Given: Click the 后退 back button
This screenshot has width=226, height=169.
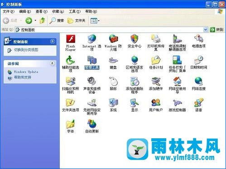Looking at the screenshot, I should point(10,21).
